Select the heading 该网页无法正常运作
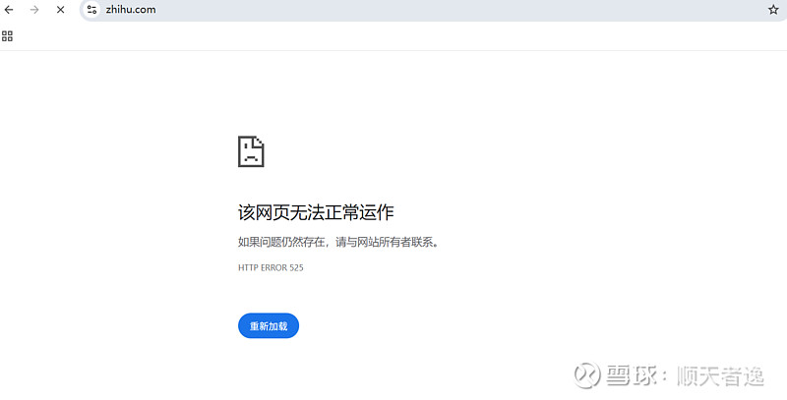Image resolution: width=787 pixels, height=400 pixels. (x=316, y=212)
